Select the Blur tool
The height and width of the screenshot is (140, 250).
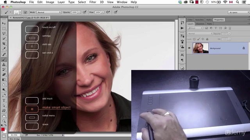(x=4, y=85)
